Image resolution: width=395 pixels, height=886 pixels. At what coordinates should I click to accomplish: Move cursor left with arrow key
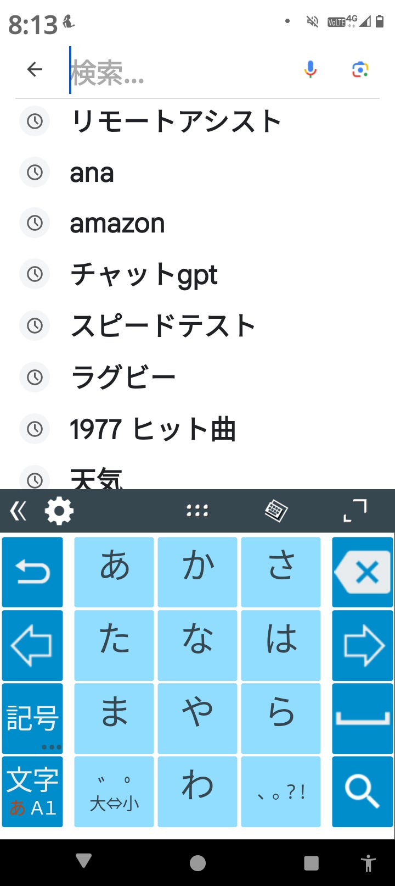coord(32,645)
